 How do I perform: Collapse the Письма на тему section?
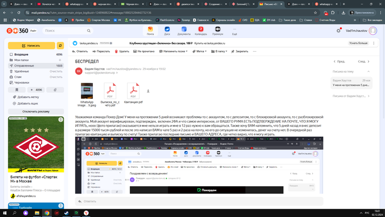pyautogui.click(x=369, y=72)
